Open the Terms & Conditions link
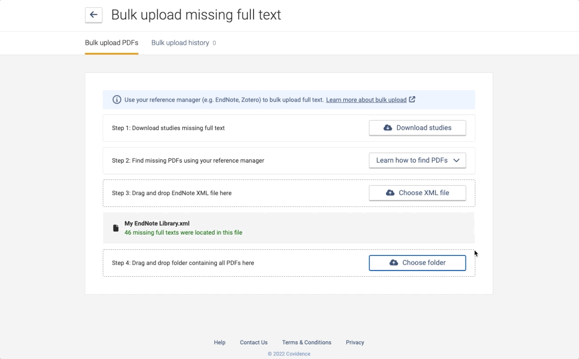 (x=306, y=343)
